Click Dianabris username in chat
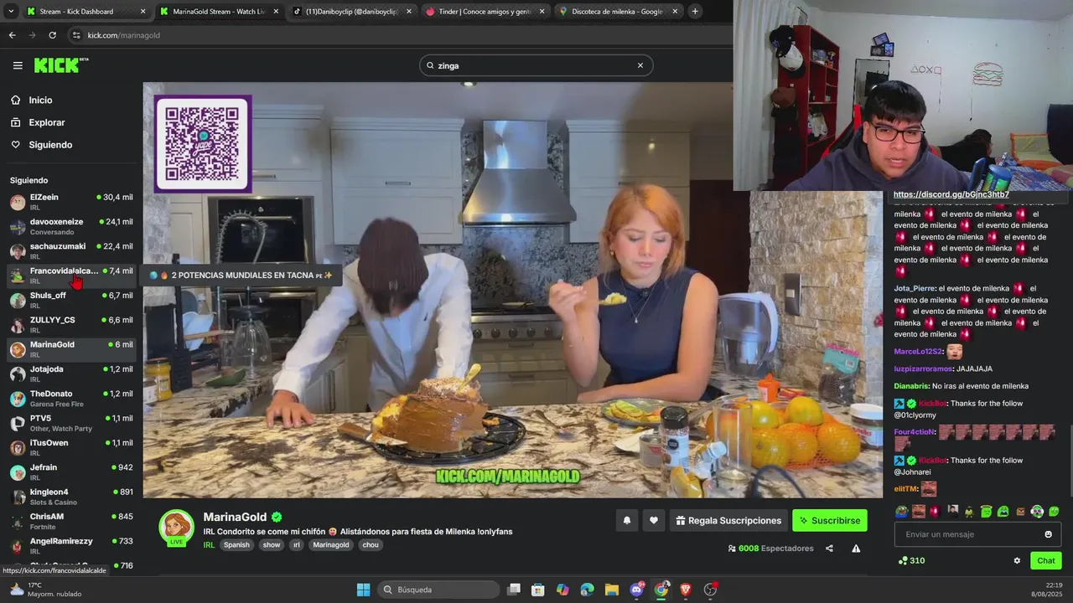1073x603 pixels. coord(911,386)
